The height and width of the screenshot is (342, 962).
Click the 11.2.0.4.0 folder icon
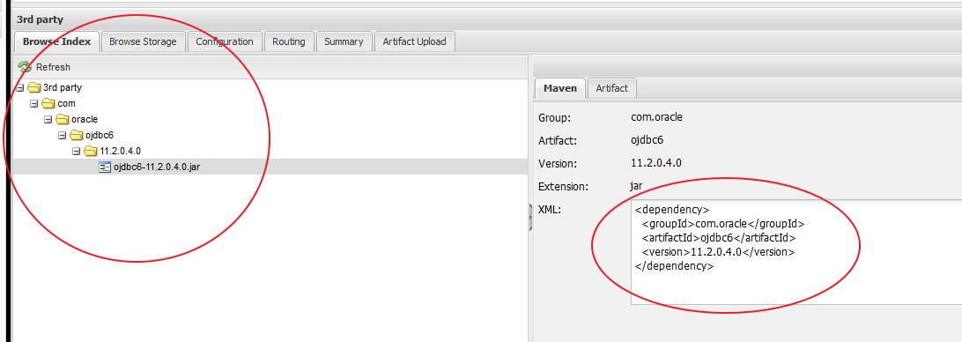pyautogui.click(x=90, y=151)
